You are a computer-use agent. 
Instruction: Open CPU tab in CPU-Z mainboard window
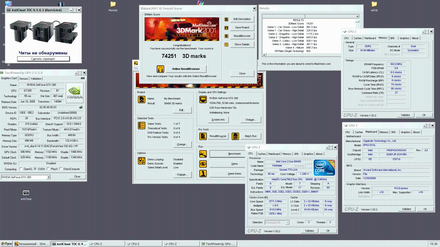pyautogui.click(x=348, y=132)
